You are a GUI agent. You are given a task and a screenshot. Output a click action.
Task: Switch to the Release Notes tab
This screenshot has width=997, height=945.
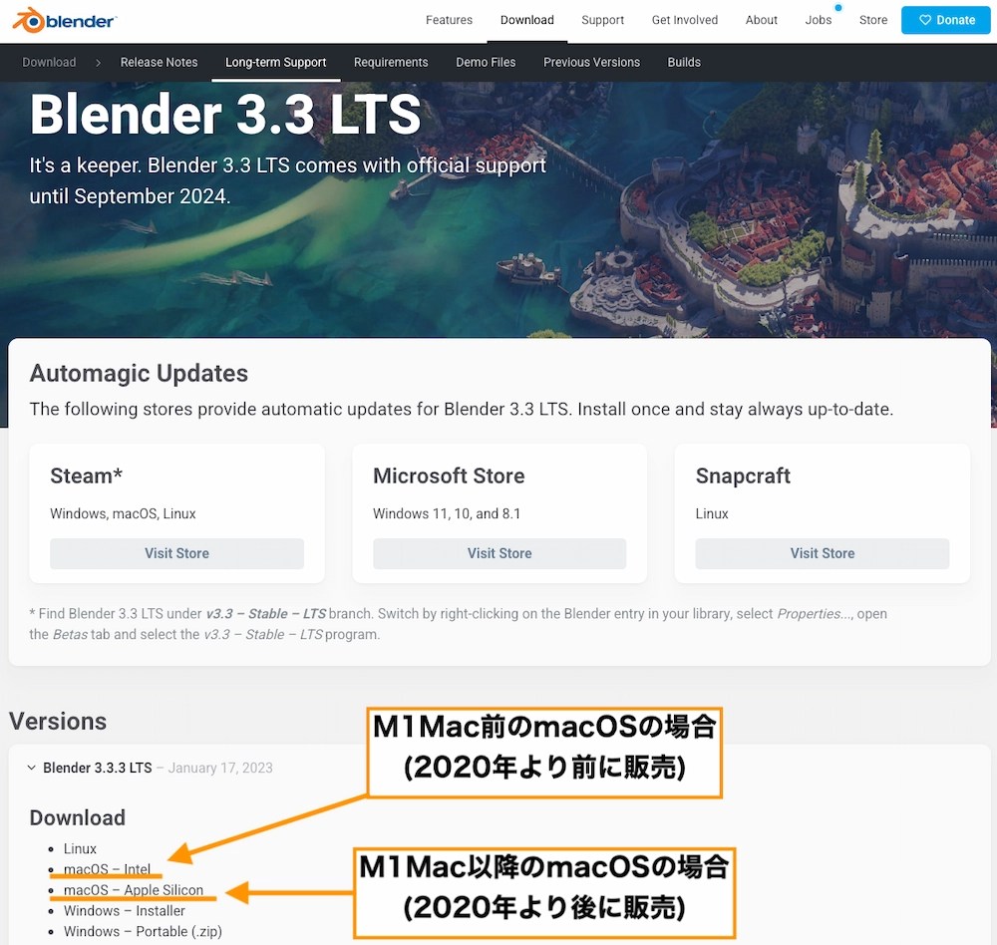159,62
